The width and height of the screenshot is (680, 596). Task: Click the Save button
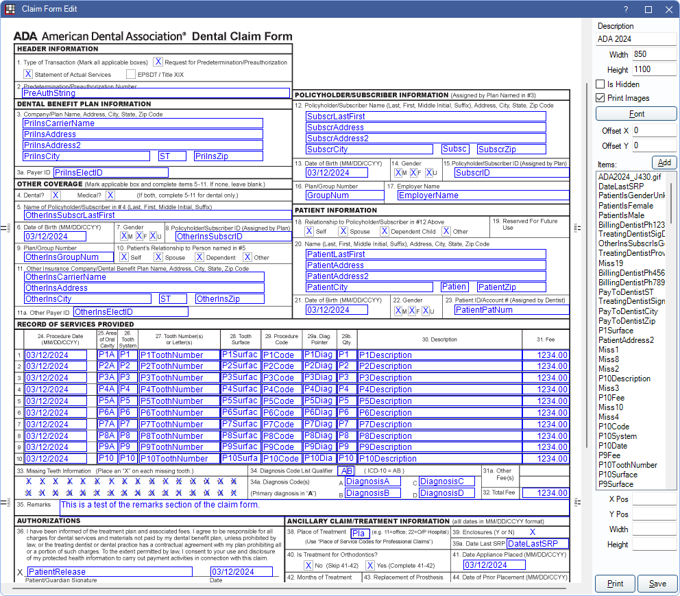657,583
